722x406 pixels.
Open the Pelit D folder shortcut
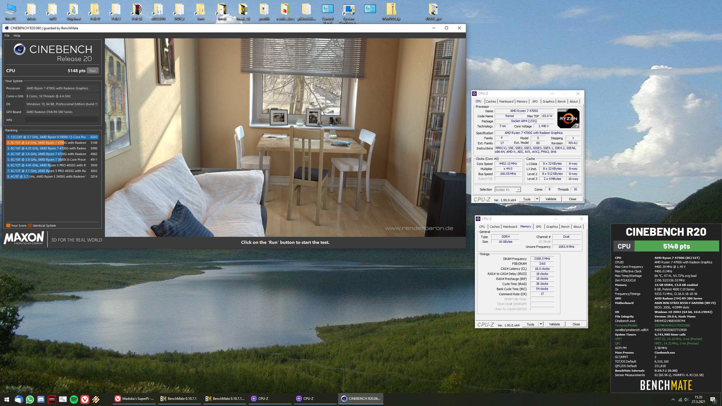coord(95,12)
